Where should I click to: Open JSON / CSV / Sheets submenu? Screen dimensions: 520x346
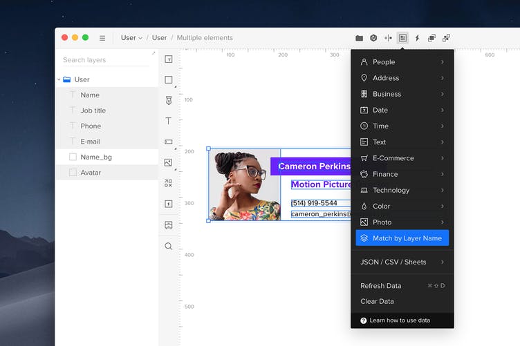pyautogui.click(x=402, y=262)
